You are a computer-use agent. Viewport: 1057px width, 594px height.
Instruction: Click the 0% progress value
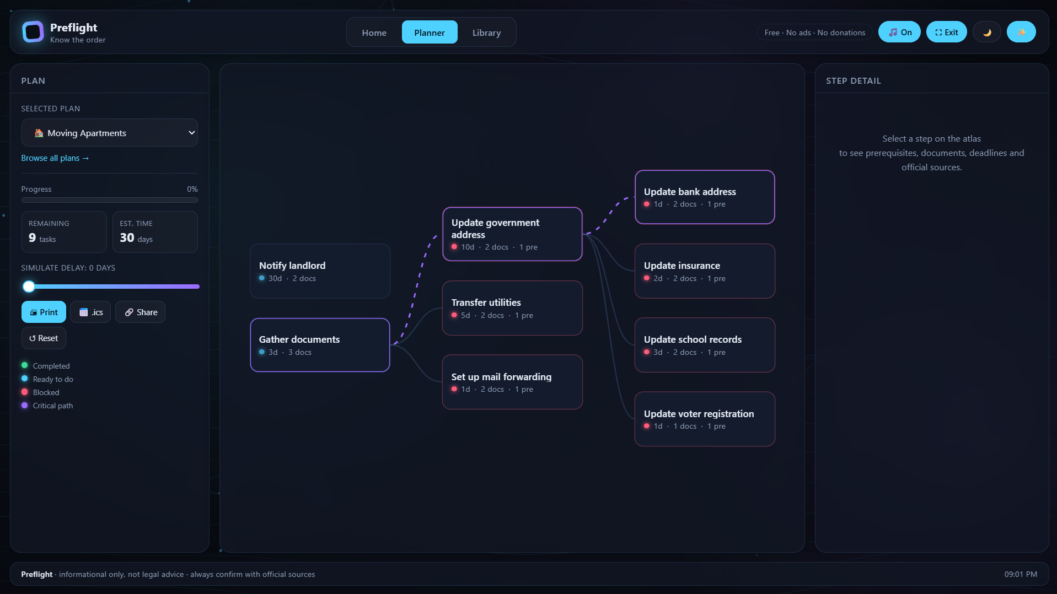point(192,189)
